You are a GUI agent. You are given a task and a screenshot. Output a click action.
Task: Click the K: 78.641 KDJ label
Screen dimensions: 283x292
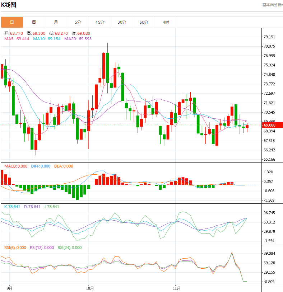point(12,207)
